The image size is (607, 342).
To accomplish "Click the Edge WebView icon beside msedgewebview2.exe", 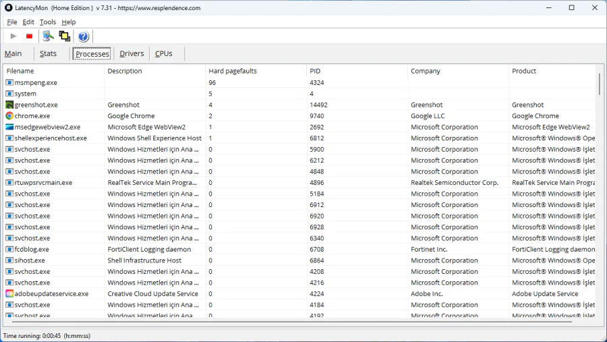I will (x=9, y=127).
